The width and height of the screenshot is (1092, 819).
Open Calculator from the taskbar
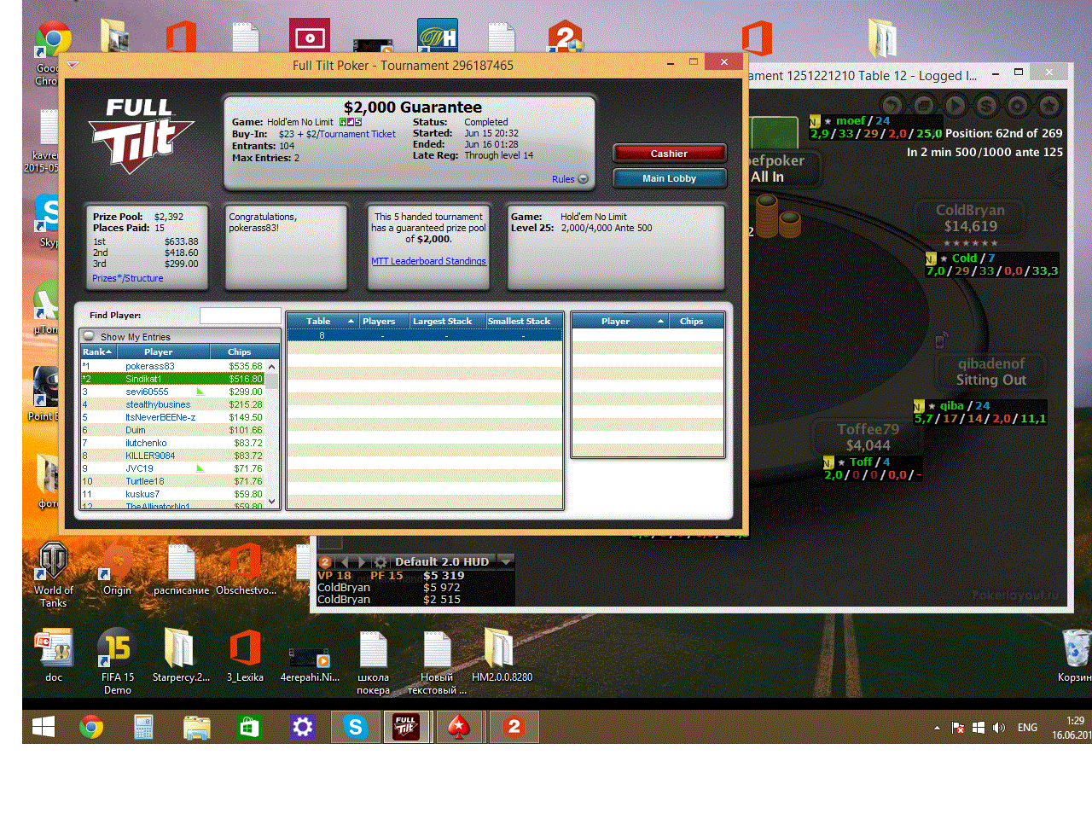[143, 727]
